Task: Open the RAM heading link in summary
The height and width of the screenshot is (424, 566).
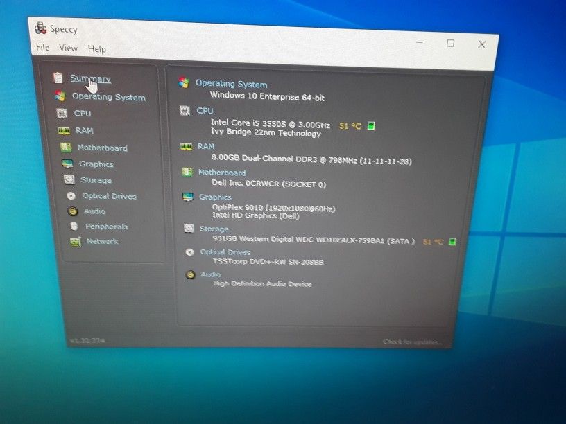Action: click(x=206, y=146)
